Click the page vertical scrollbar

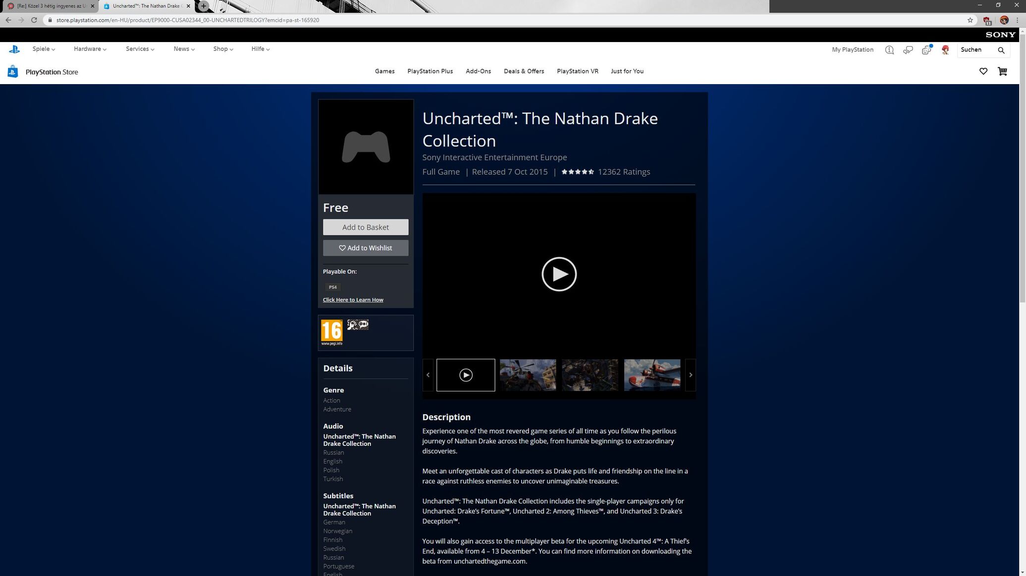(x=1022, y=168)
